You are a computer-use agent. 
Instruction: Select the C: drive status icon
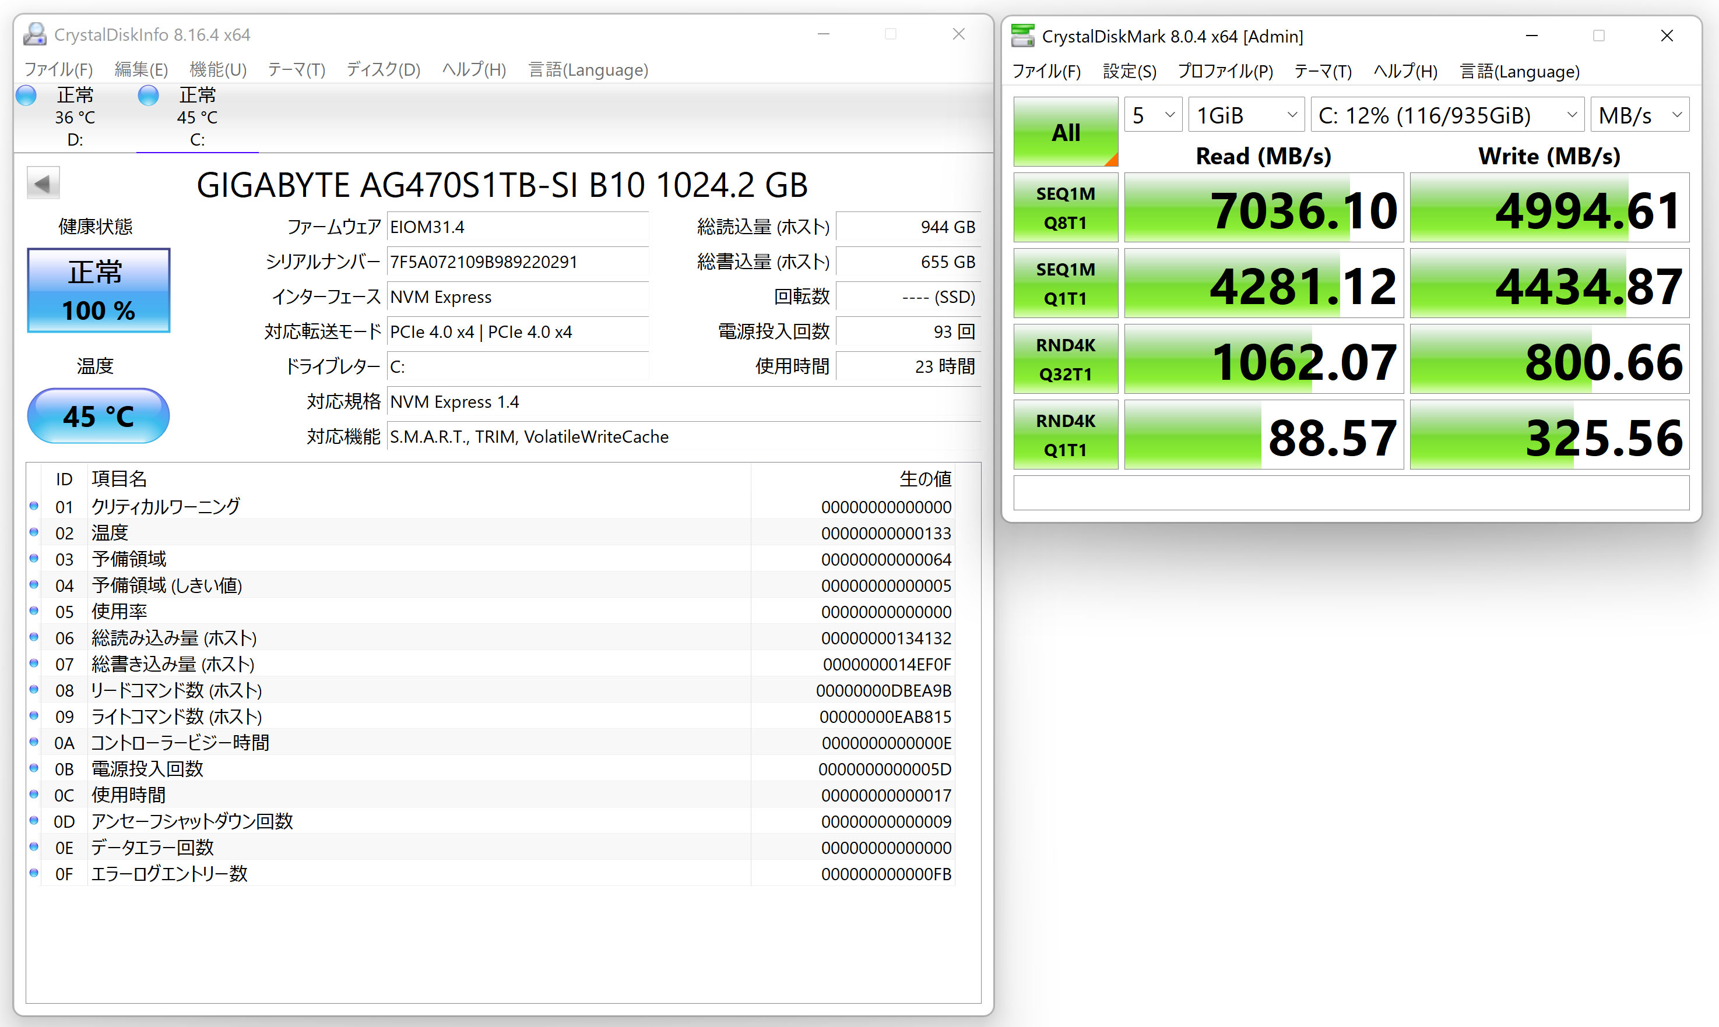tap(148, 96)
